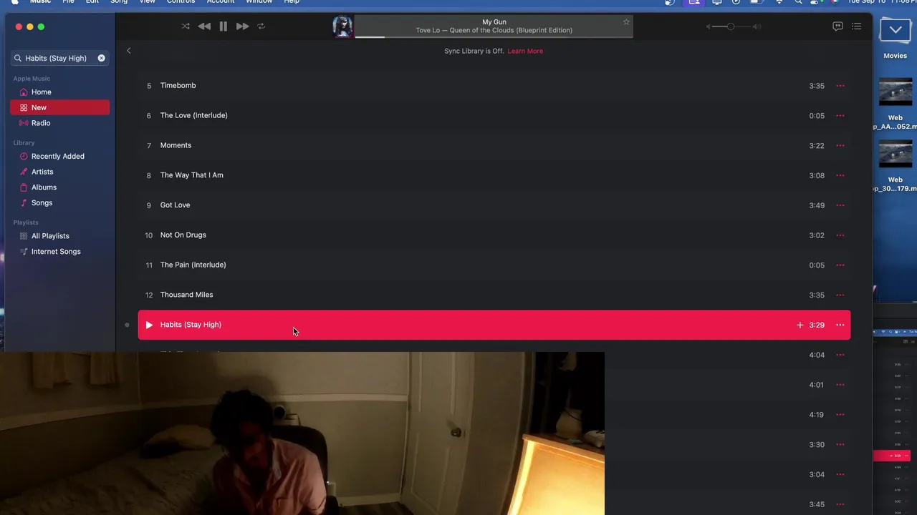
Task: Select The Love (Interlude) track
Action: tap(494, 116)
